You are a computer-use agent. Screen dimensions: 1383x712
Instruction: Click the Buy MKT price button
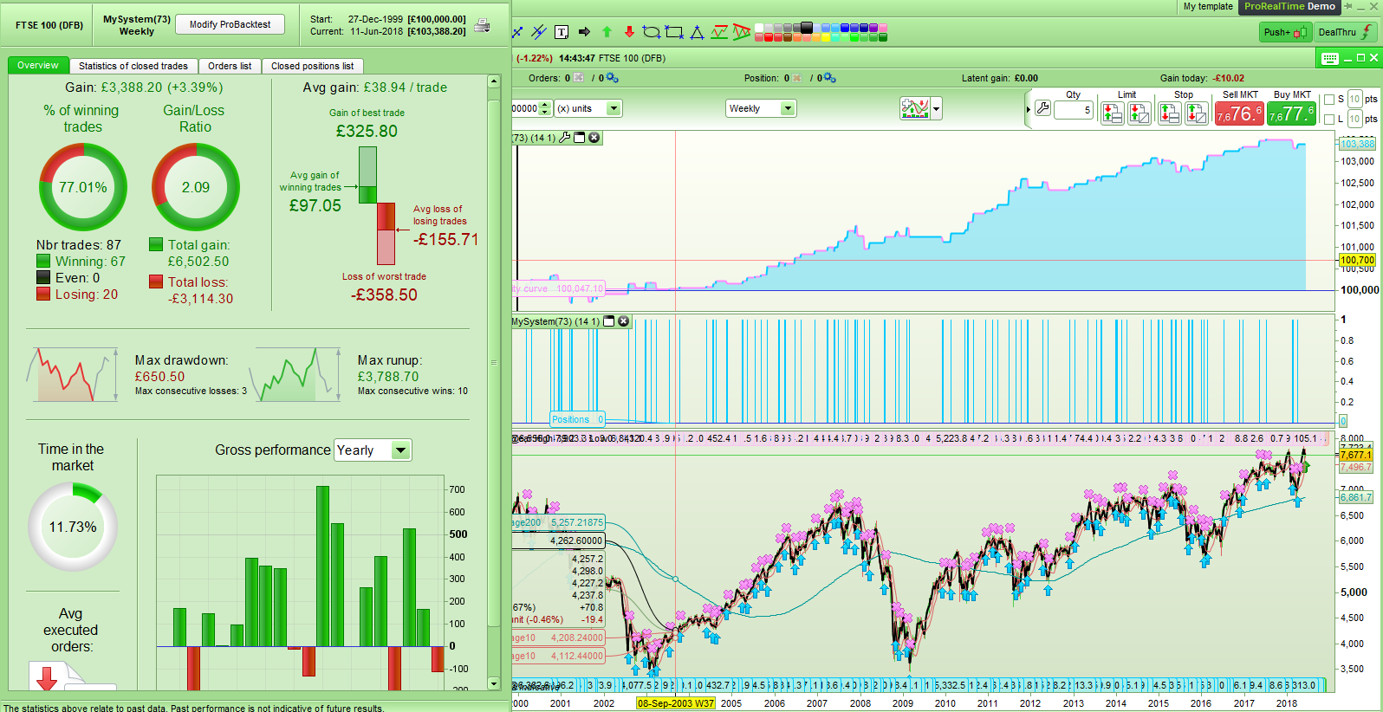[1291, 113]
